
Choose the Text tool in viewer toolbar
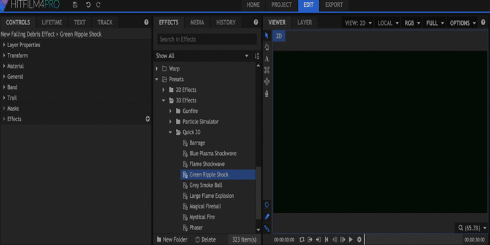pos(266,59)
